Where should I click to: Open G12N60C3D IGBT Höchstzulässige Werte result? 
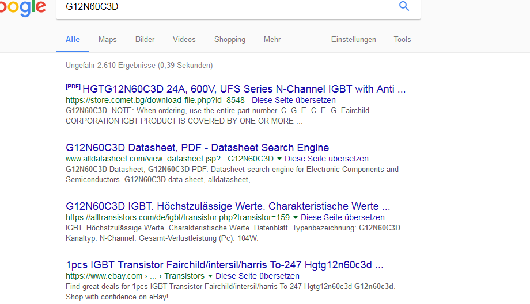[x=228, y=206]
